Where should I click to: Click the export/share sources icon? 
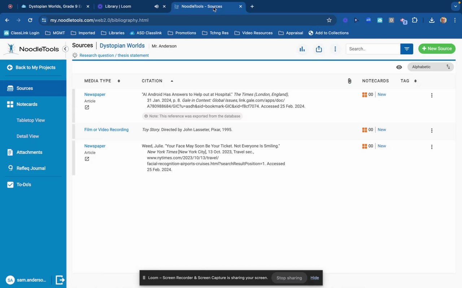click(x=319, y=49)
